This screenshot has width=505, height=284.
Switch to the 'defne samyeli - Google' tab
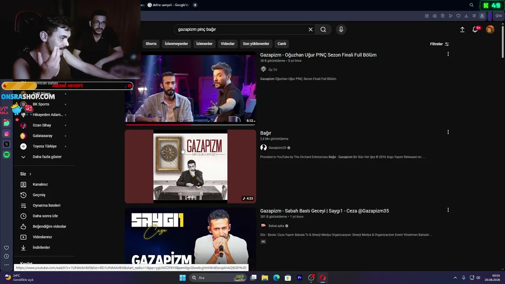click(x=168, y=5)
